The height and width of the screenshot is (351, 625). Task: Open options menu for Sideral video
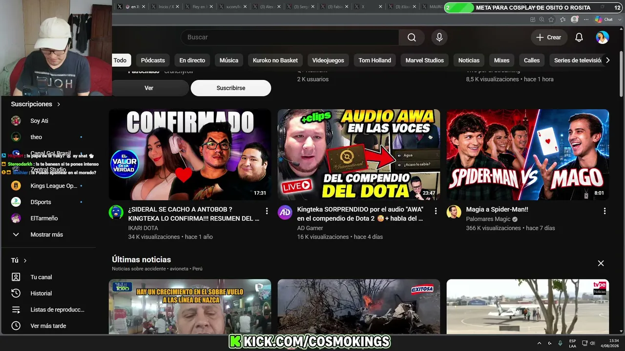[267, 211]
